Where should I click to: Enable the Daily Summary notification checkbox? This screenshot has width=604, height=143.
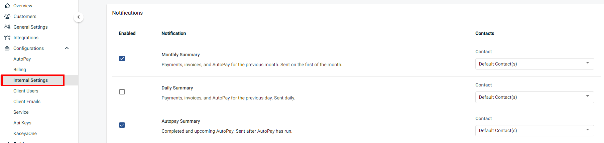pyautogui.click(x=122, y=92)
